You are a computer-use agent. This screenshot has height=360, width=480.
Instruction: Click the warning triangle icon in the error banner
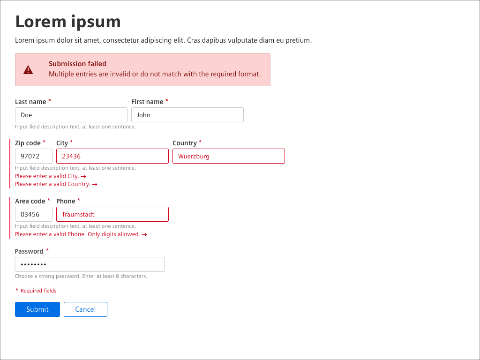(x=28, y=69)
